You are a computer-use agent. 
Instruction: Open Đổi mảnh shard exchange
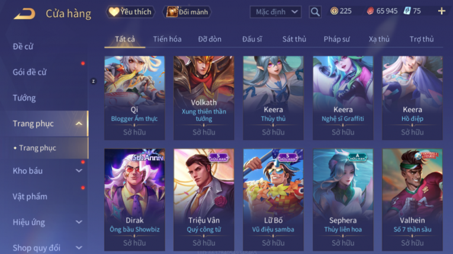[188, 12]
